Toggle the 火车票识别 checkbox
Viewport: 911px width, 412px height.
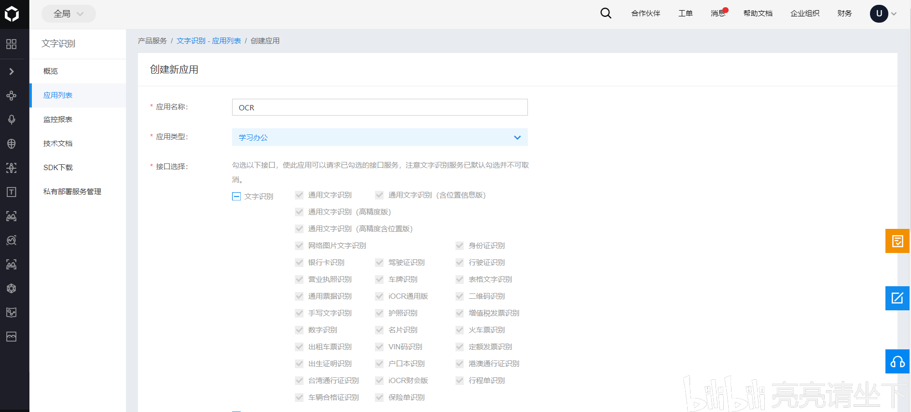tap(459, 330)
